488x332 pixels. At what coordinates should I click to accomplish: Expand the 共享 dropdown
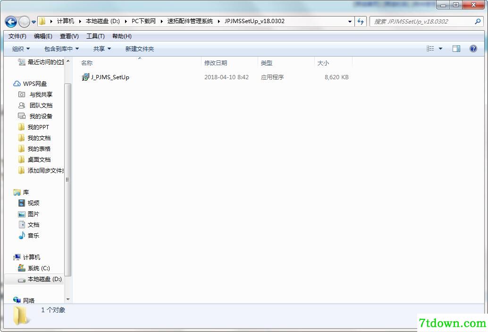coord(102,49)
